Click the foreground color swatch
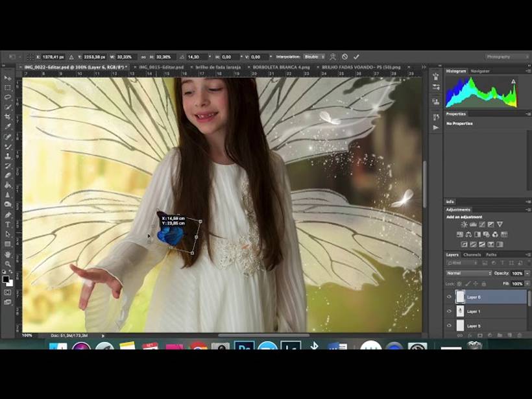This screenshot has width=532, height=399. (6, 279)
